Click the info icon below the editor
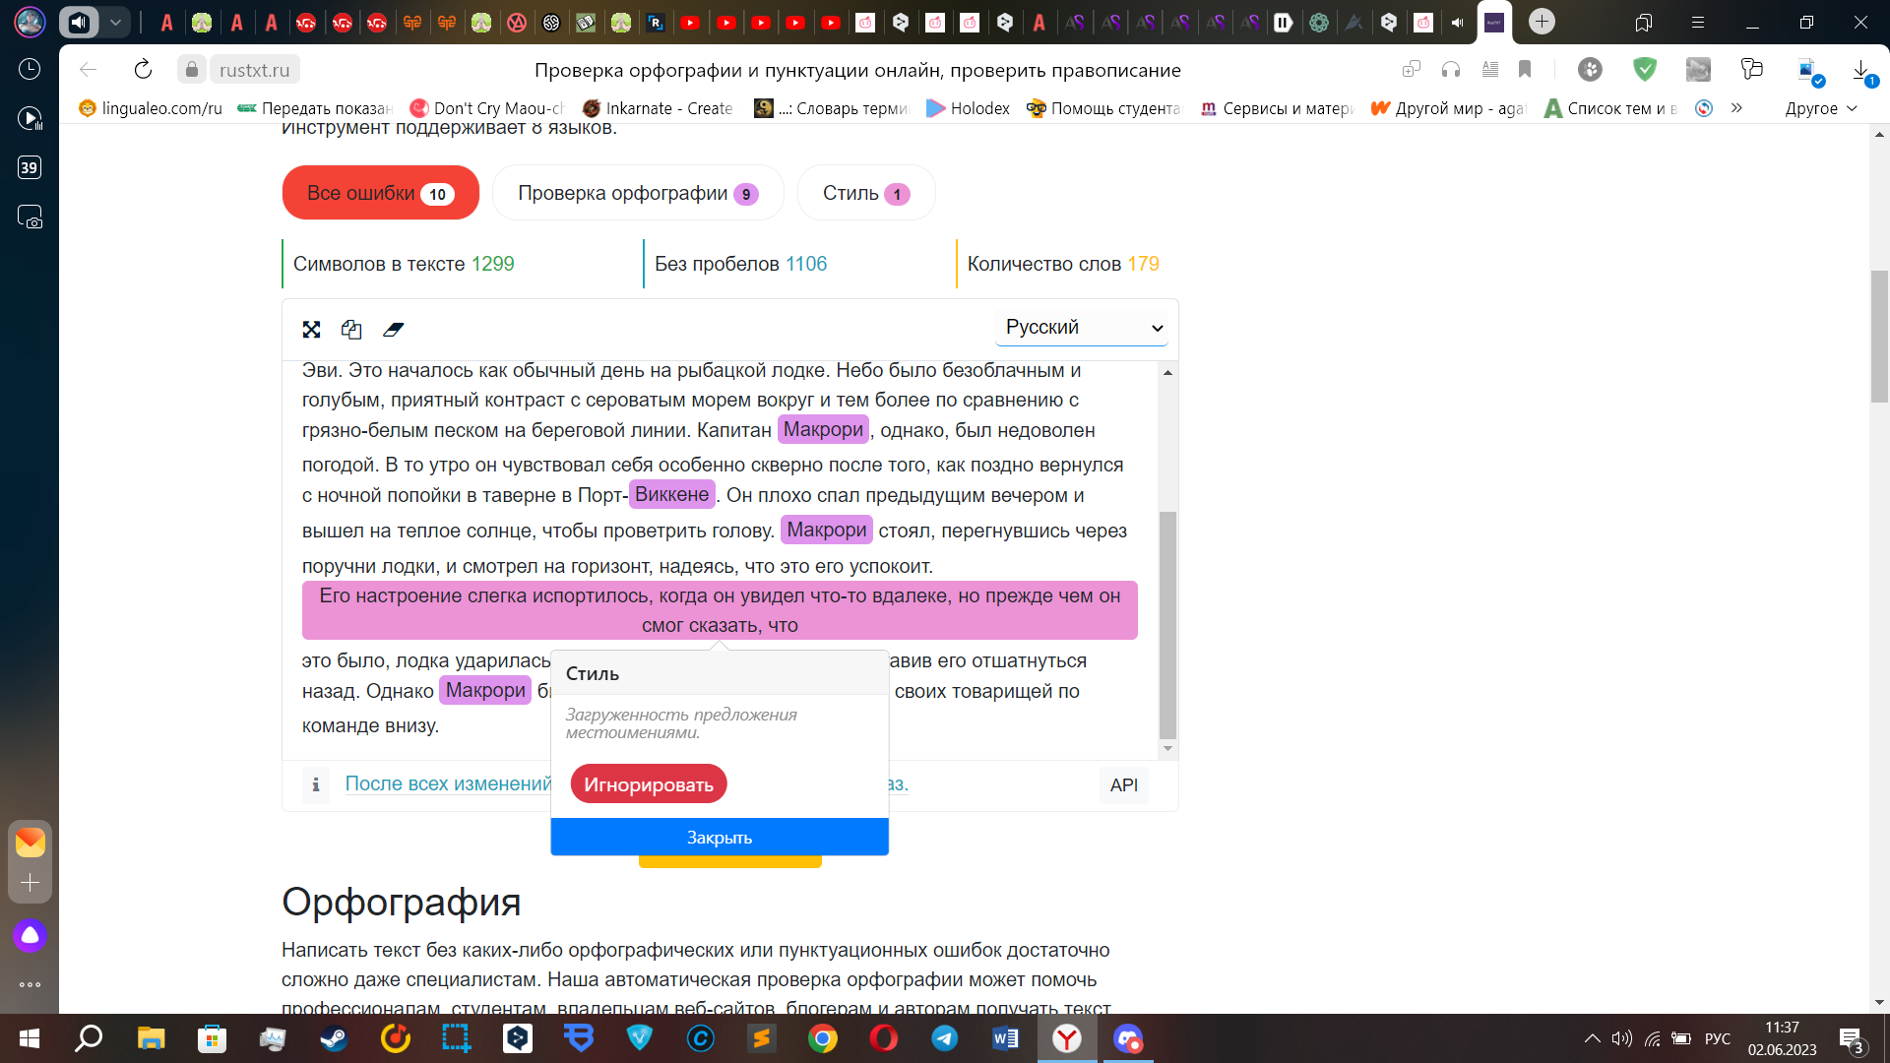The height and width of the screenshot is (1063, 1890). [315, 784]
